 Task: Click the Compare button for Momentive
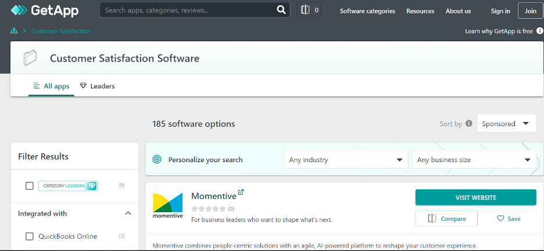point(446,218)
